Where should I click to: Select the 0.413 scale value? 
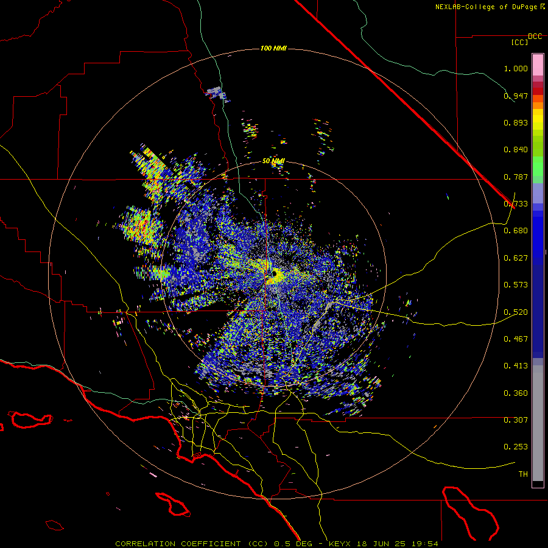coord(516,366)
